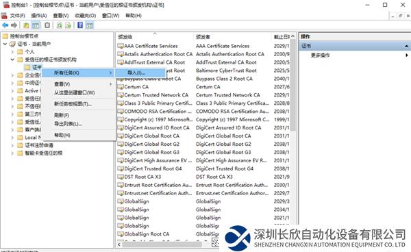Toggle the show/hide console tree toolbar icon
The height and width of the screenshot is (252, 411).
coord(36,25)
